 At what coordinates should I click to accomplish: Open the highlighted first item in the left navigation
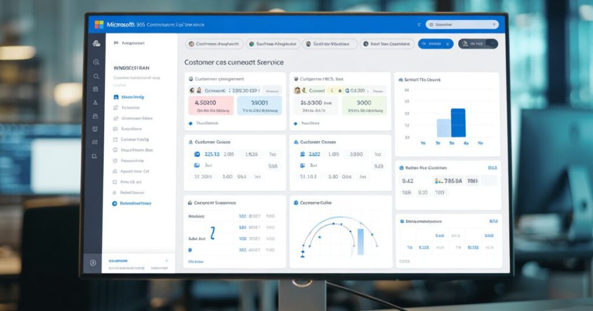[129, 97]
